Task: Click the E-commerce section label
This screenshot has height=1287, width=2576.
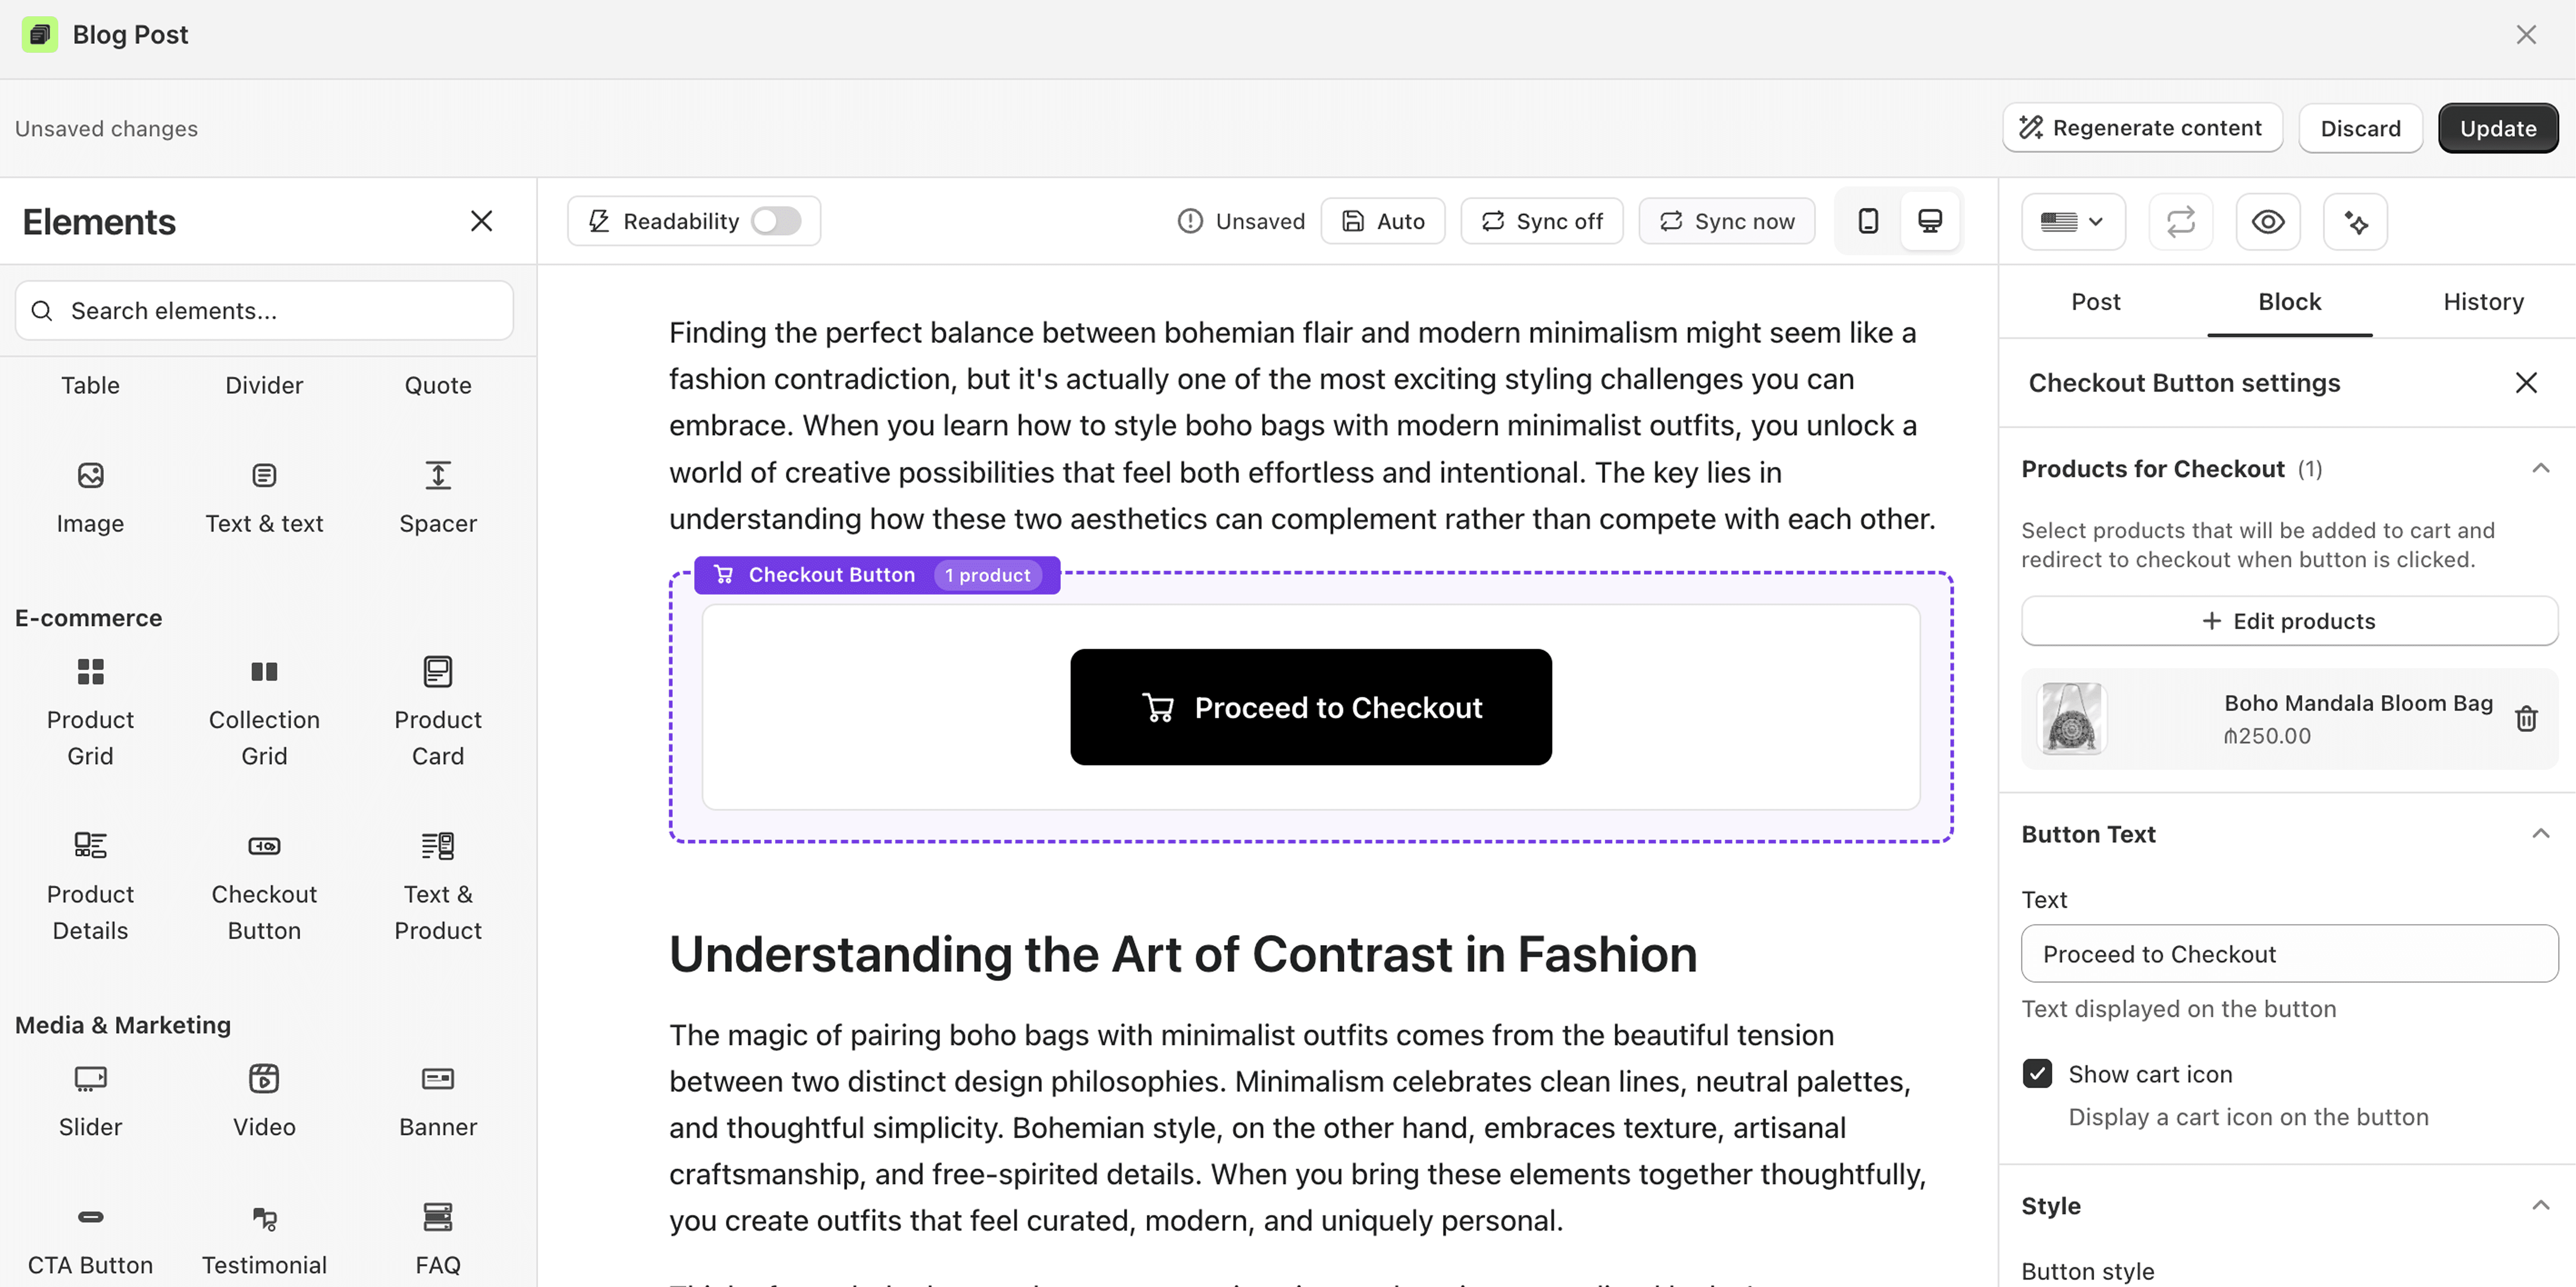Action: (88, 618)
